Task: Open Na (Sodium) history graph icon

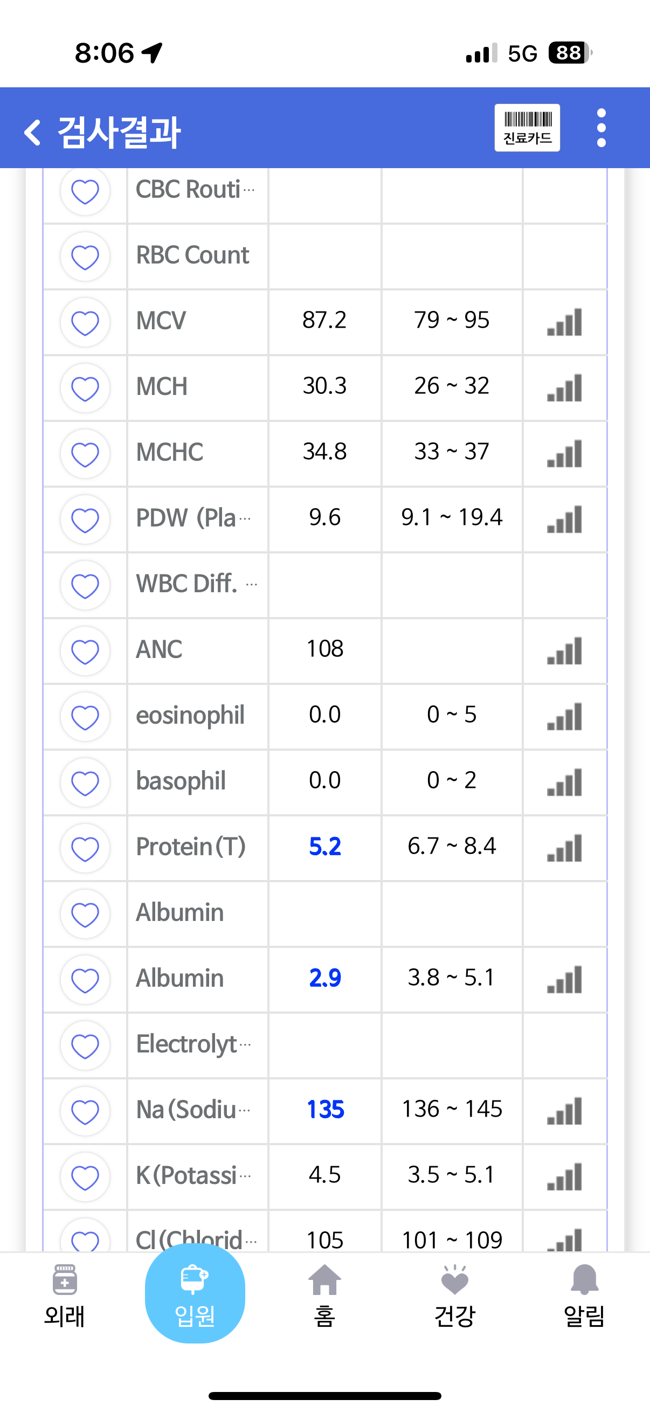Action: 564,1111
